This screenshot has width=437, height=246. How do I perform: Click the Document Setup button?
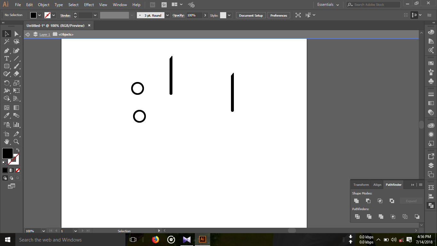(250, 15)
